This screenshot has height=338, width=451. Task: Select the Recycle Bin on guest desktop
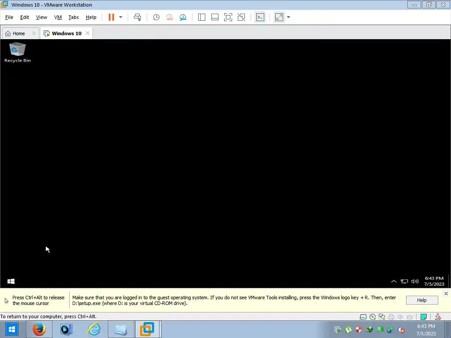coord(18,52)
